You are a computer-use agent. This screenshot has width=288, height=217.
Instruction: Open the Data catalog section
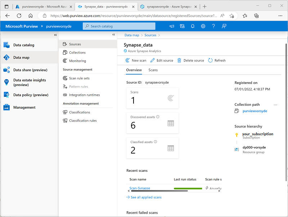pos(30,45)
